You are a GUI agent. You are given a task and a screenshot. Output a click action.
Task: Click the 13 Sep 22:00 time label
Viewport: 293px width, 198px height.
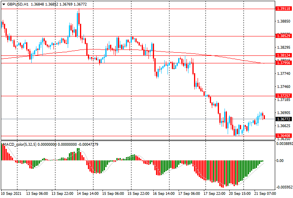[x=63, y=194]
